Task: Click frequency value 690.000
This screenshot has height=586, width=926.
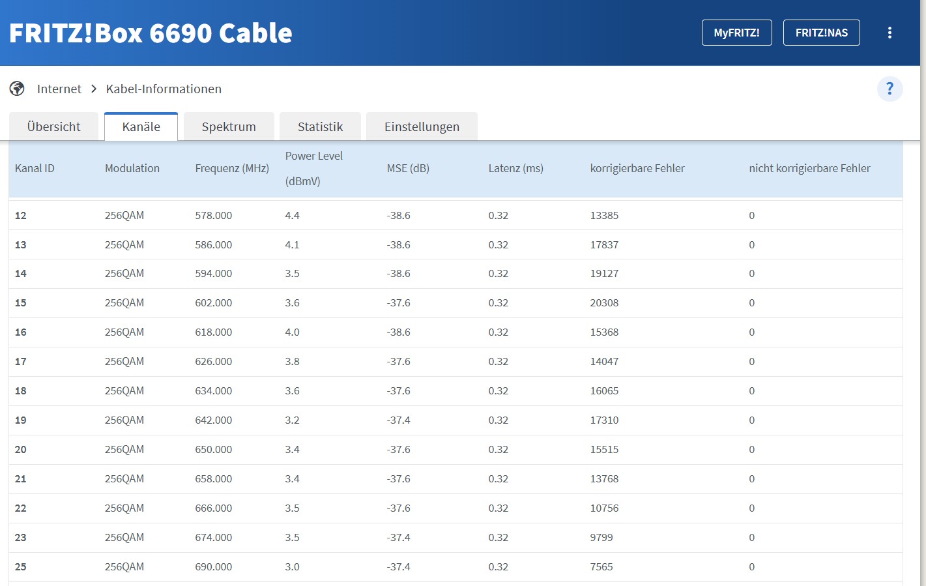Action: [213, 567]
